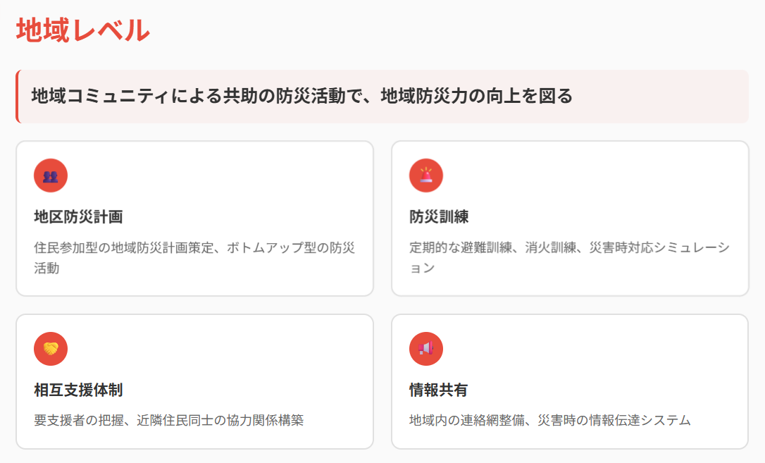
Task: Select the red alert icon in top-right card
Action: [426, 175]
